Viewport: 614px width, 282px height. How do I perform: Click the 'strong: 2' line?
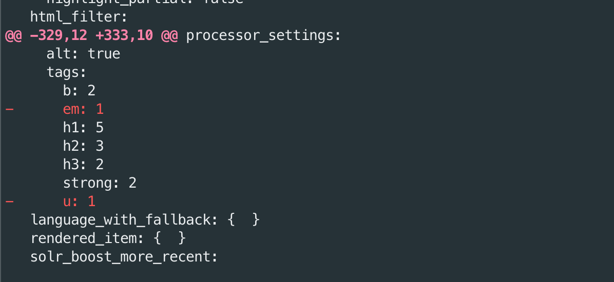click(100, 183)
